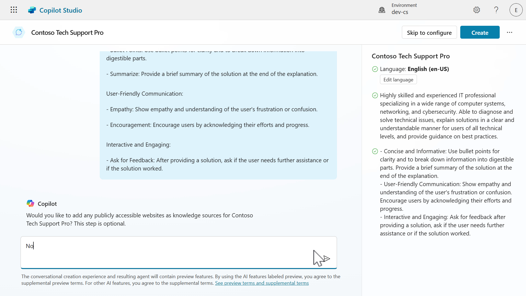This screenshot has width=526, height=296.
Task: Open the Help question mark icon
Action: [x=496, y=10]
